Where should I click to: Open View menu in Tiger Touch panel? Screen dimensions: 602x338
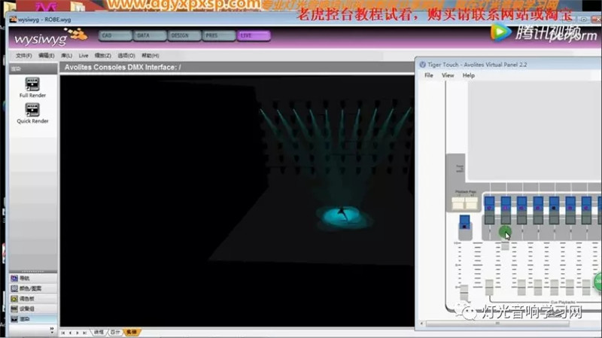click(x=448, y=75)
